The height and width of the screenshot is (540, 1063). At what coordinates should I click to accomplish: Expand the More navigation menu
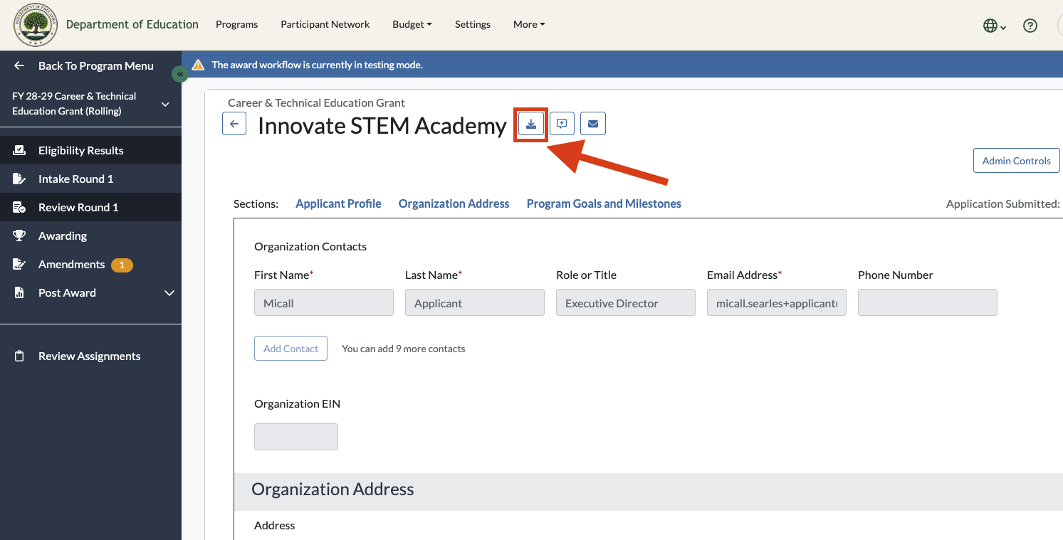pyautogui.click(x=529, y=24)
